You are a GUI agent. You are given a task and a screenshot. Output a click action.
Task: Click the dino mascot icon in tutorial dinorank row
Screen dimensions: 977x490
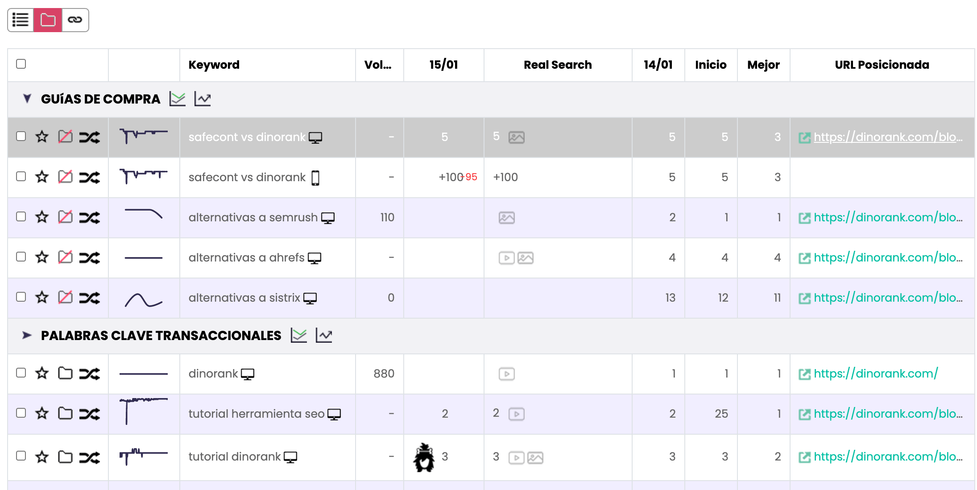point(424,457)
